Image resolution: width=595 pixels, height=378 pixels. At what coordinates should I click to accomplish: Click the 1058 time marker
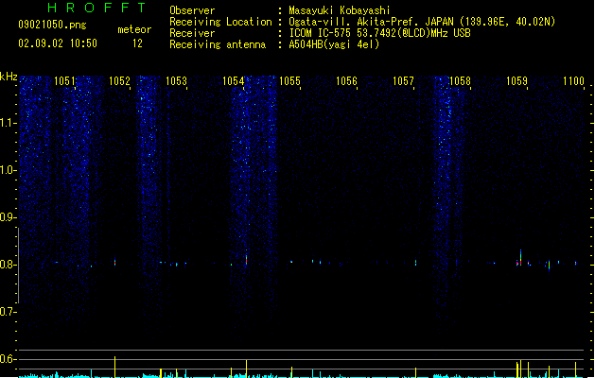coord(460,81)
